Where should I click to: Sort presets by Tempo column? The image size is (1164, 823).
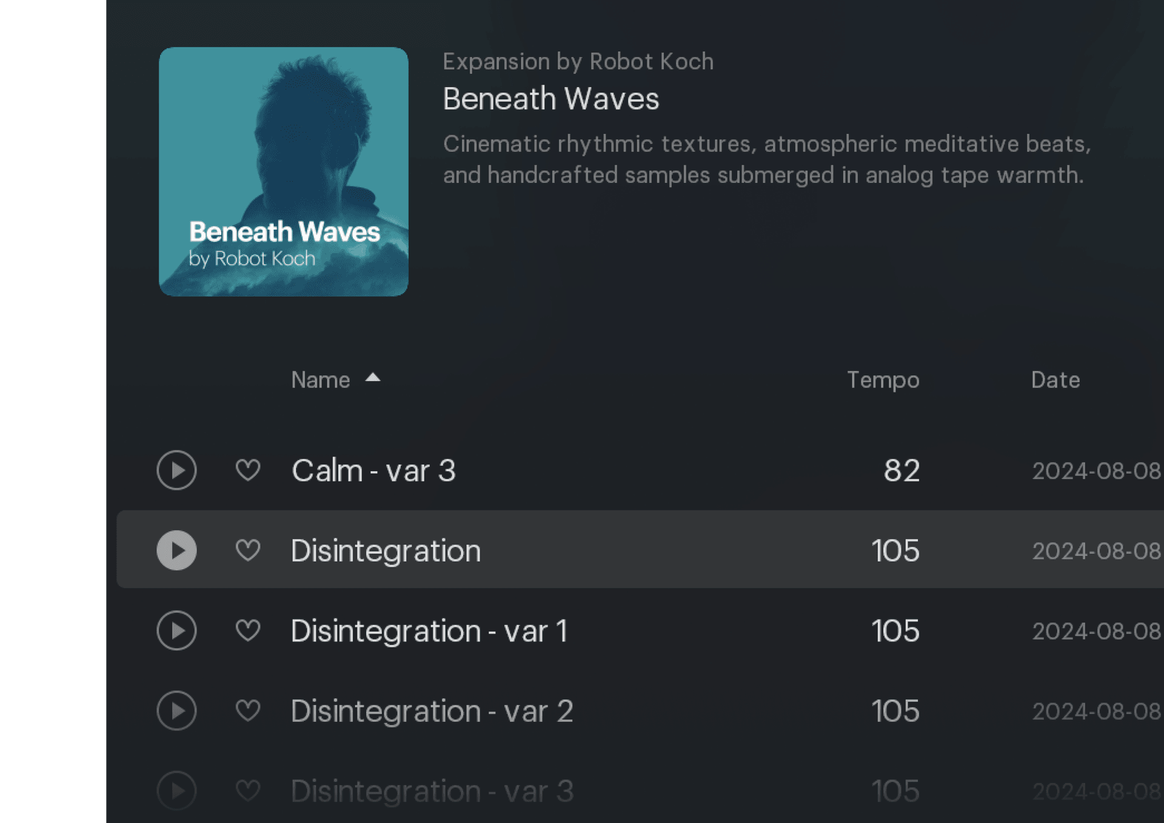click(x=883, y=380)
